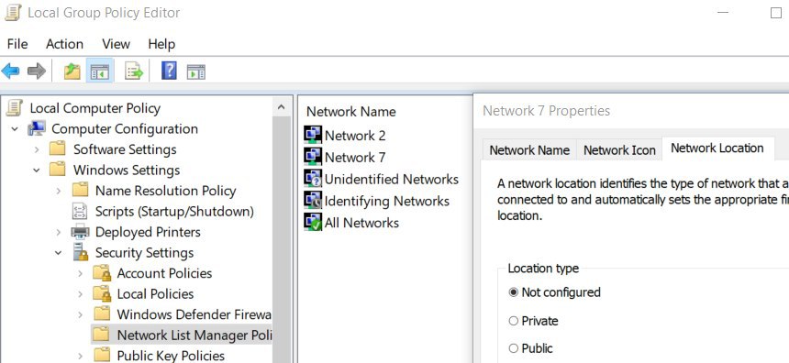789x363 pixels.
Task: Open the Action menu
Action: click(64, 44)
